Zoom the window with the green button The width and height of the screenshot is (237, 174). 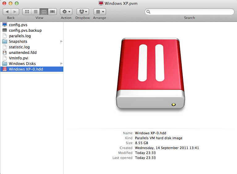[17, 3]
